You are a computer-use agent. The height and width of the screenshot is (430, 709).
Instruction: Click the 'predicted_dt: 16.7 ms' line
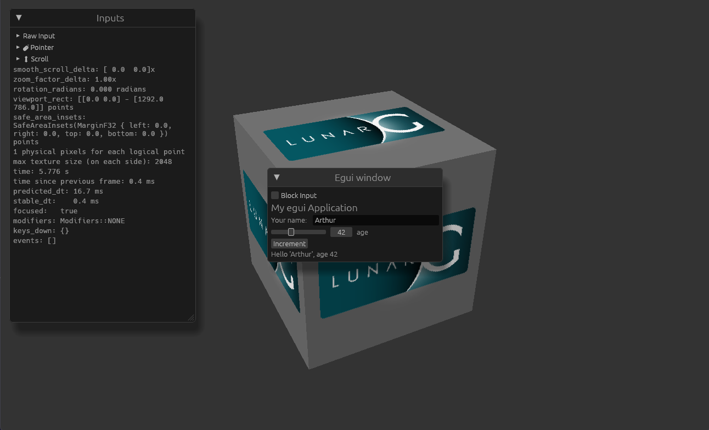click(x=58, y=191)
